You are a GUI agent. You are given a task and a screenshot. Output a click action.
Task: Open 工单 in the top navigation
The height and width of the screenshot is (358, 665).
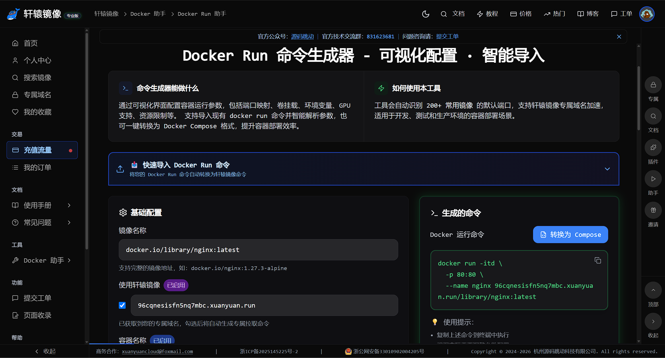click(622, 14)
